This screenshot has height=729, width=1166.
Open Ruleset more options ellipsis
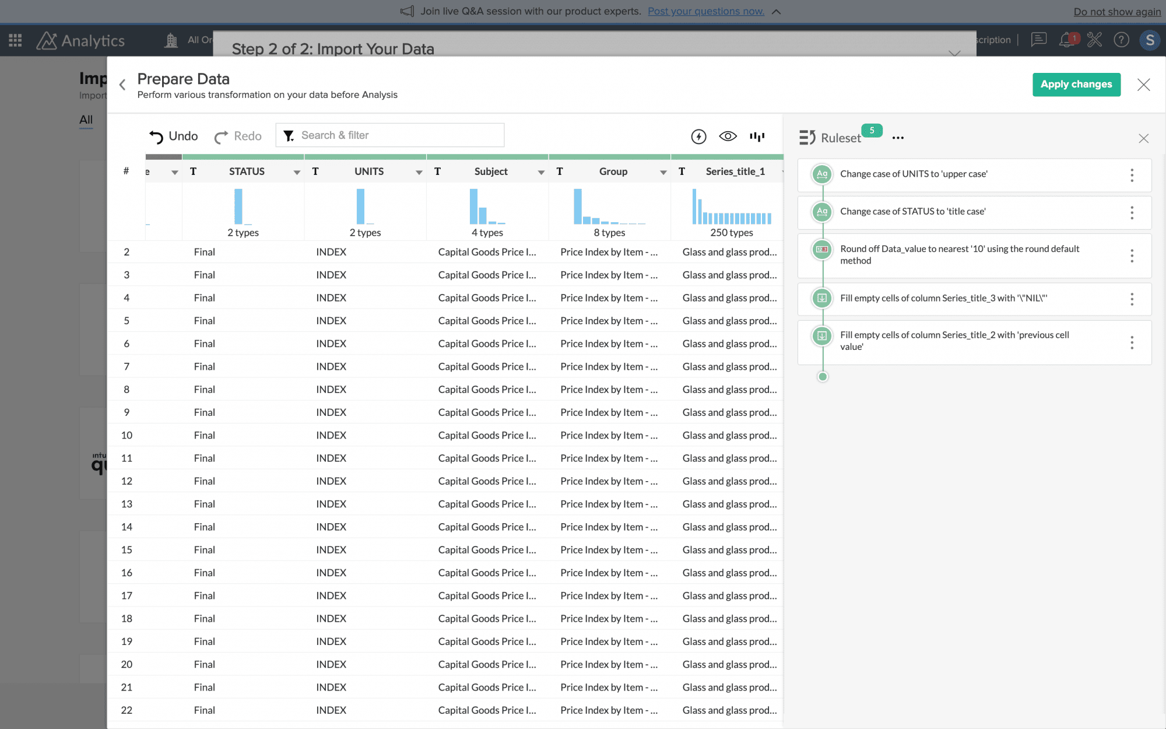898,138
